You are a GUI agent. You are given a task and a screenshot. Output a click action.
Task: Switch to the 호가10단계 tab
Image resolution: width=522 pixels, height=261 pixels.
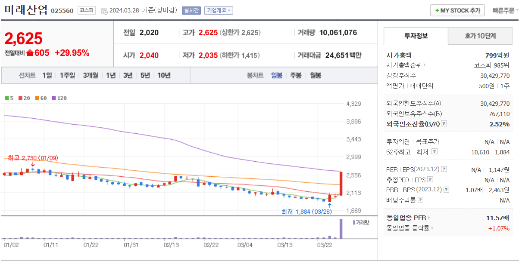[480, 36]
